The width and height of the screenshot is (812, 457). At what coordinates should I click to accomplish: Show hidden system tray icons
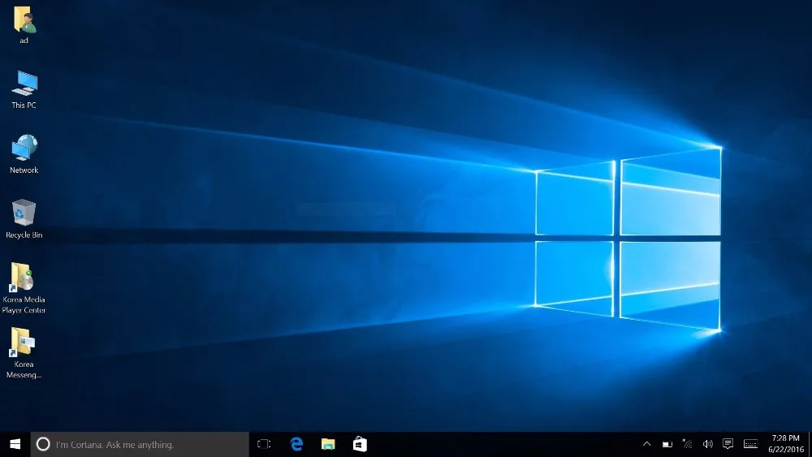[x=647, y=444]
